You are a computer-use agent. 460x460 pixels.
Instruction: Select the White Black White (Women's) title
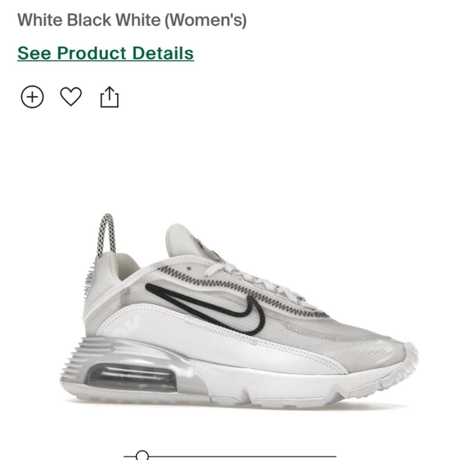click(132, 20)
